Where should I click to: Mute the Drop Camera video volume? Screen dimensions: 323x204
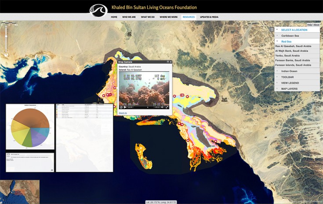pos(161,107)
